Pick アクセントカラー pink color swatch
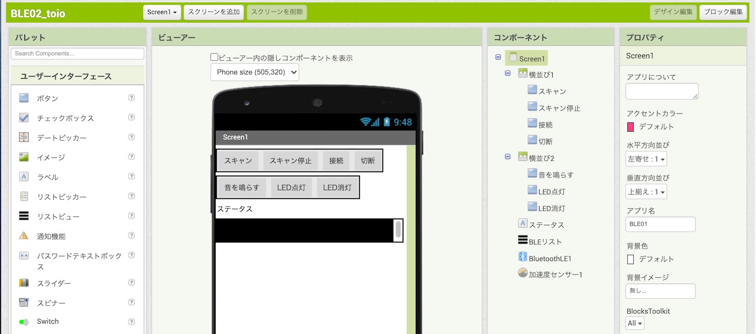Screen dimensions: 756x334 [x=630, y=126]
